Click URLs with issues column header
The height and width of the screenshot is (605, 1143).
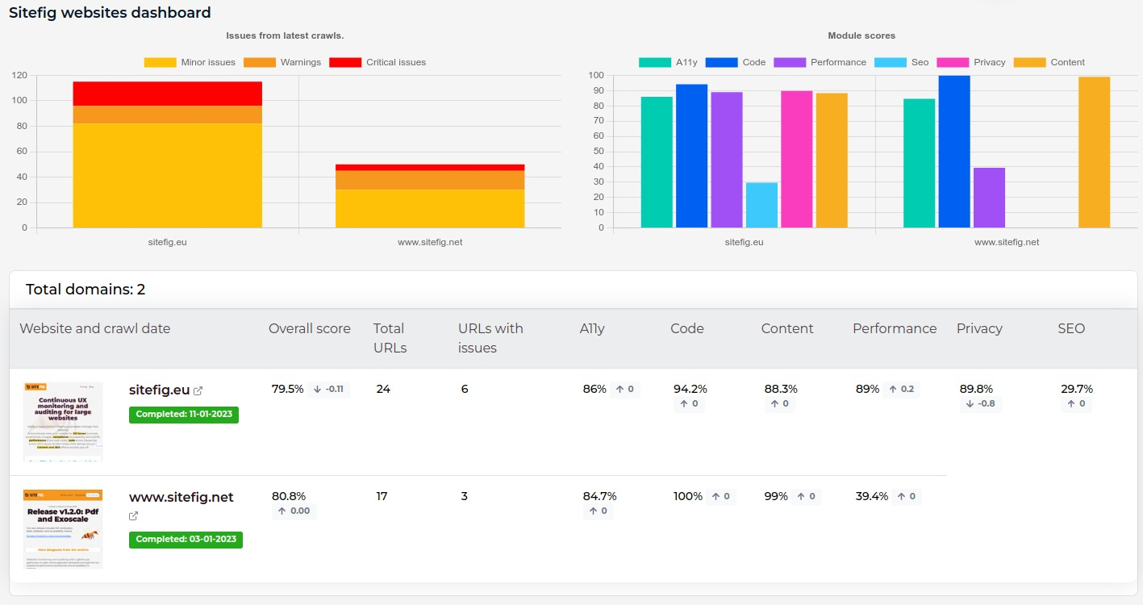(490, 338)
